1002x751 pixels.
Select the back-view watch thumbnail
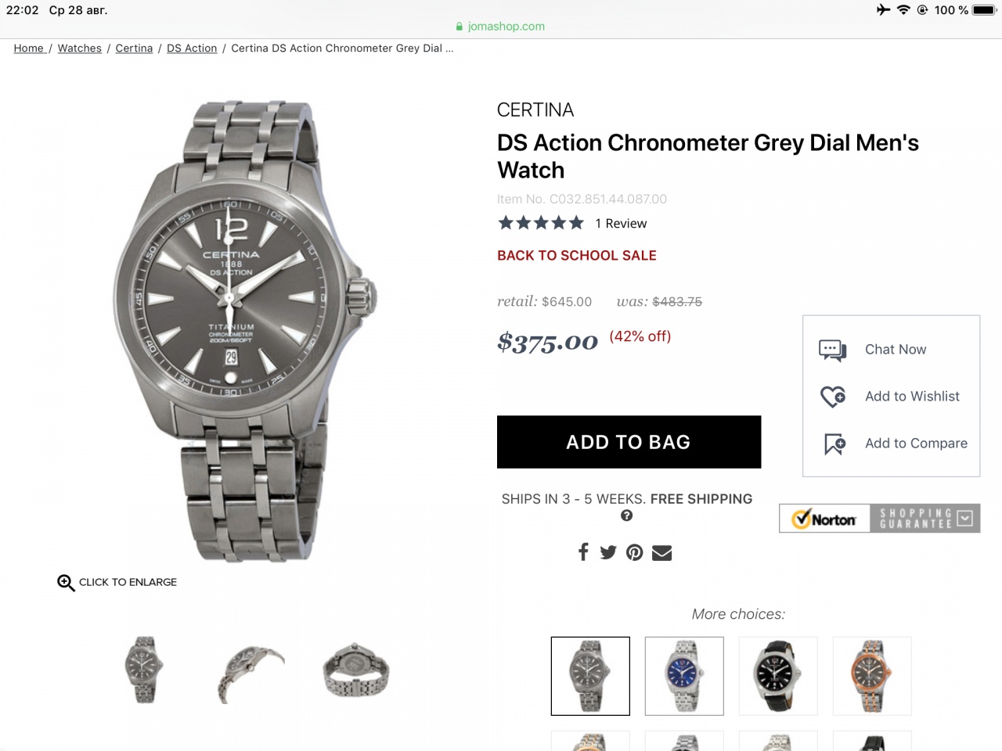tap(356, 670)
